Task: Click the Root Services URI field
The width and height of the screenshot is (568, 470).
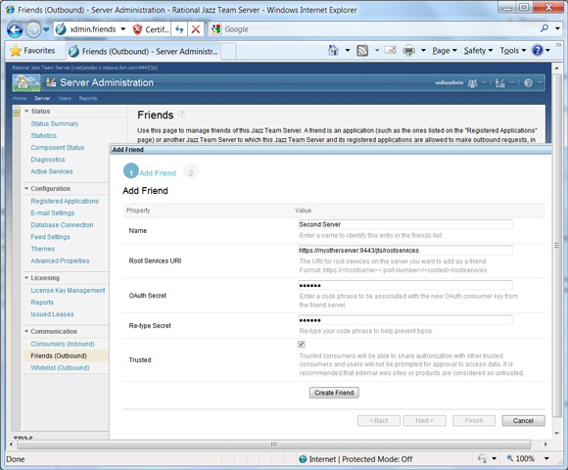Action: point(405,251)
